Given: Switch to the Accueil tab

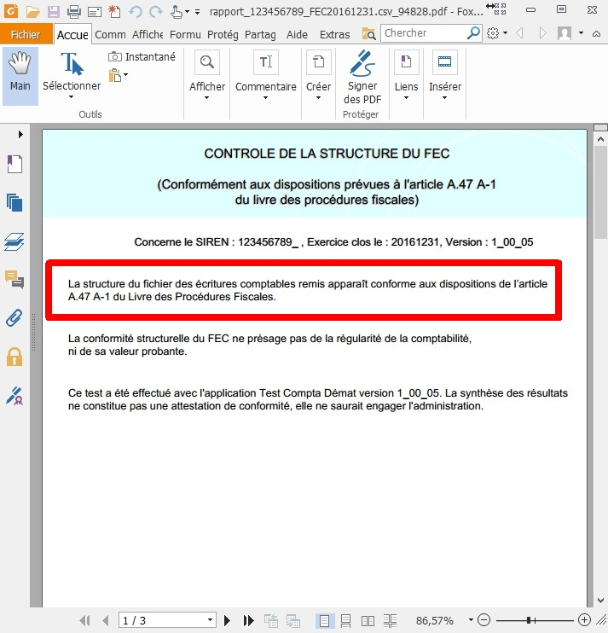Looking at the screenshot, I should (x=72, y=35).
